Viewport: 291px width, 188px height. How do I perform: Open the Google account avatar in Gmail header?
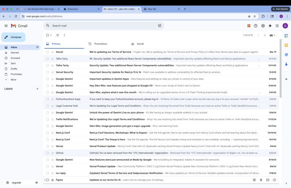(285, 26)
